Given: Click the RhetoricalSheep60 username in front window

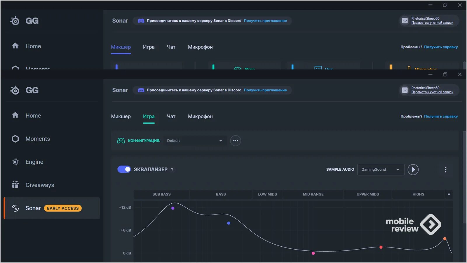Looking at the screenshot, I should click(425, 88).
